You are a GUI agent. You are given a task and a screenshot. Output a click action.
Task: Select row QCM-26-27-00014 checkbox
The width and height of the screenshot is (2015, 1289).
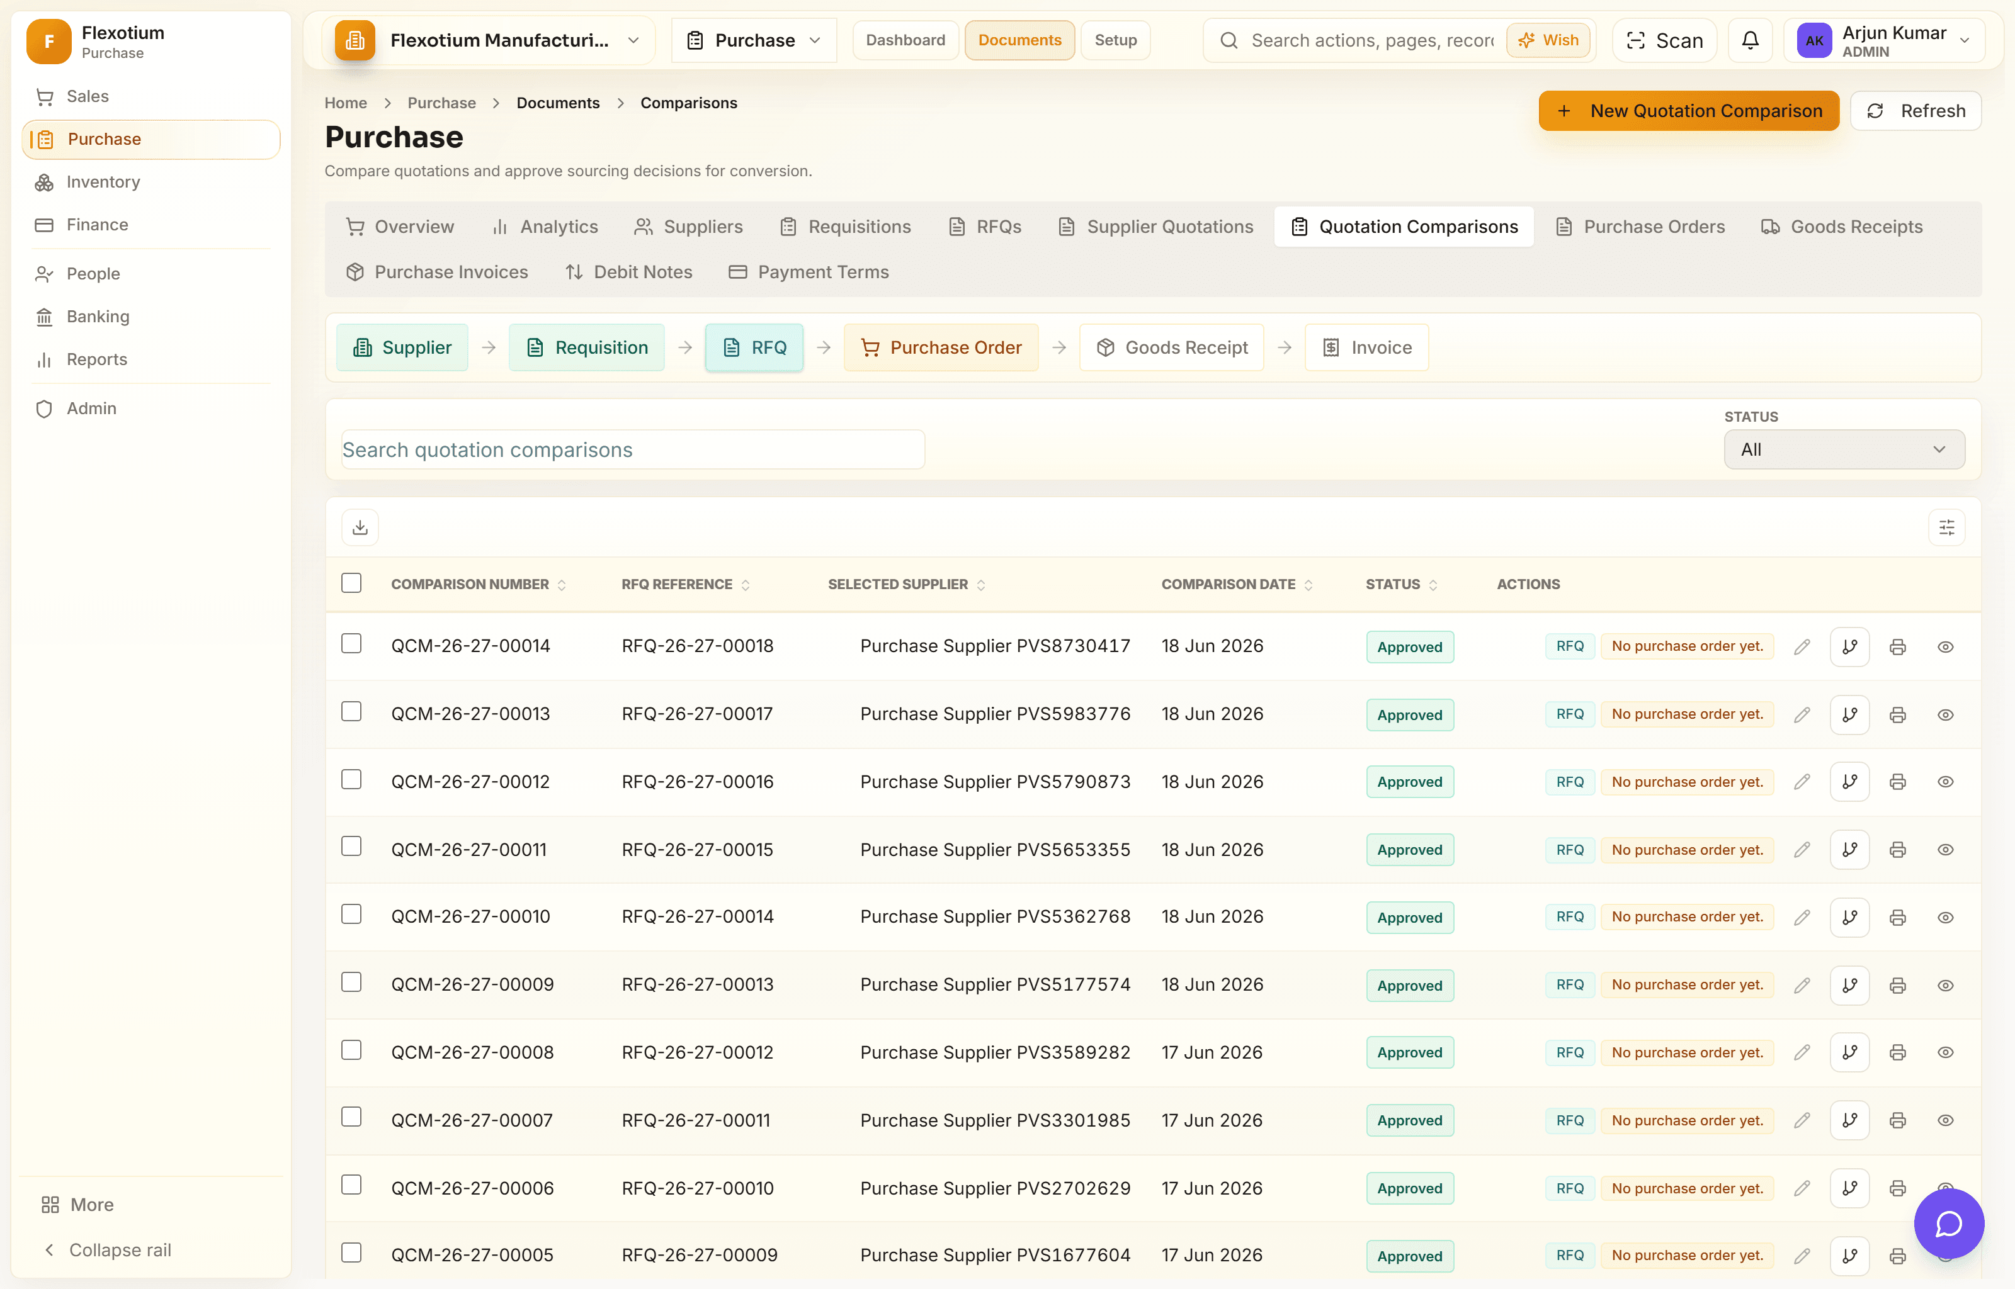point(351,644)
